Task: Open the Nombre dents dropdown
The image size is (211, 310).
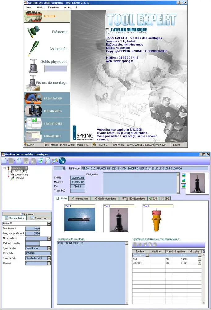Action: pos(49,238)
